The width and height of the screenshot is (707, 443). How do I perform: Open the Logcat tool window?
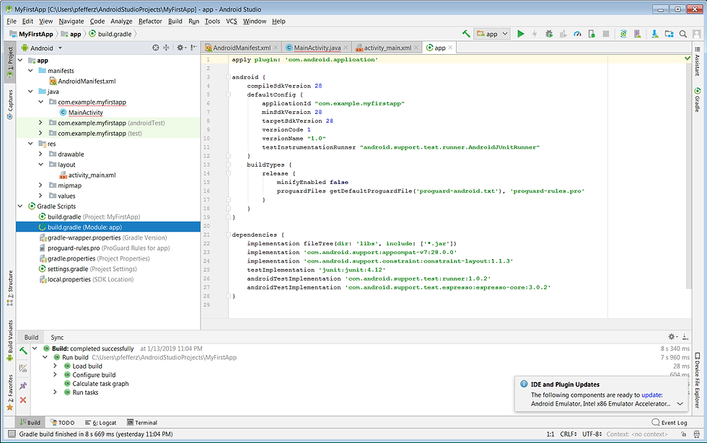coord(100,423)
